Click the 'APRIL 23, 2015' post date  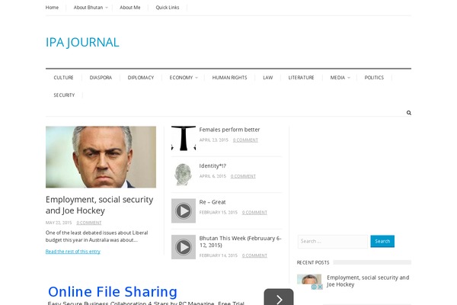pos(213,140)
